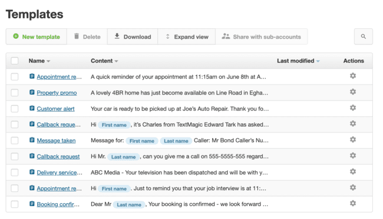Switch to Expand view
This screenshot has height=219, width=383.
187,37
